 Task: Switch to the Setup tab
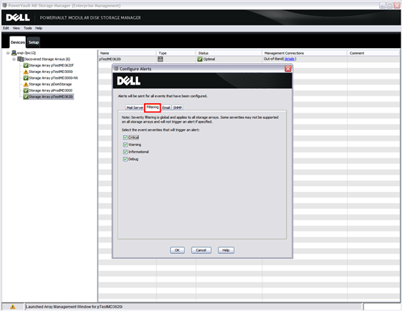34,42
